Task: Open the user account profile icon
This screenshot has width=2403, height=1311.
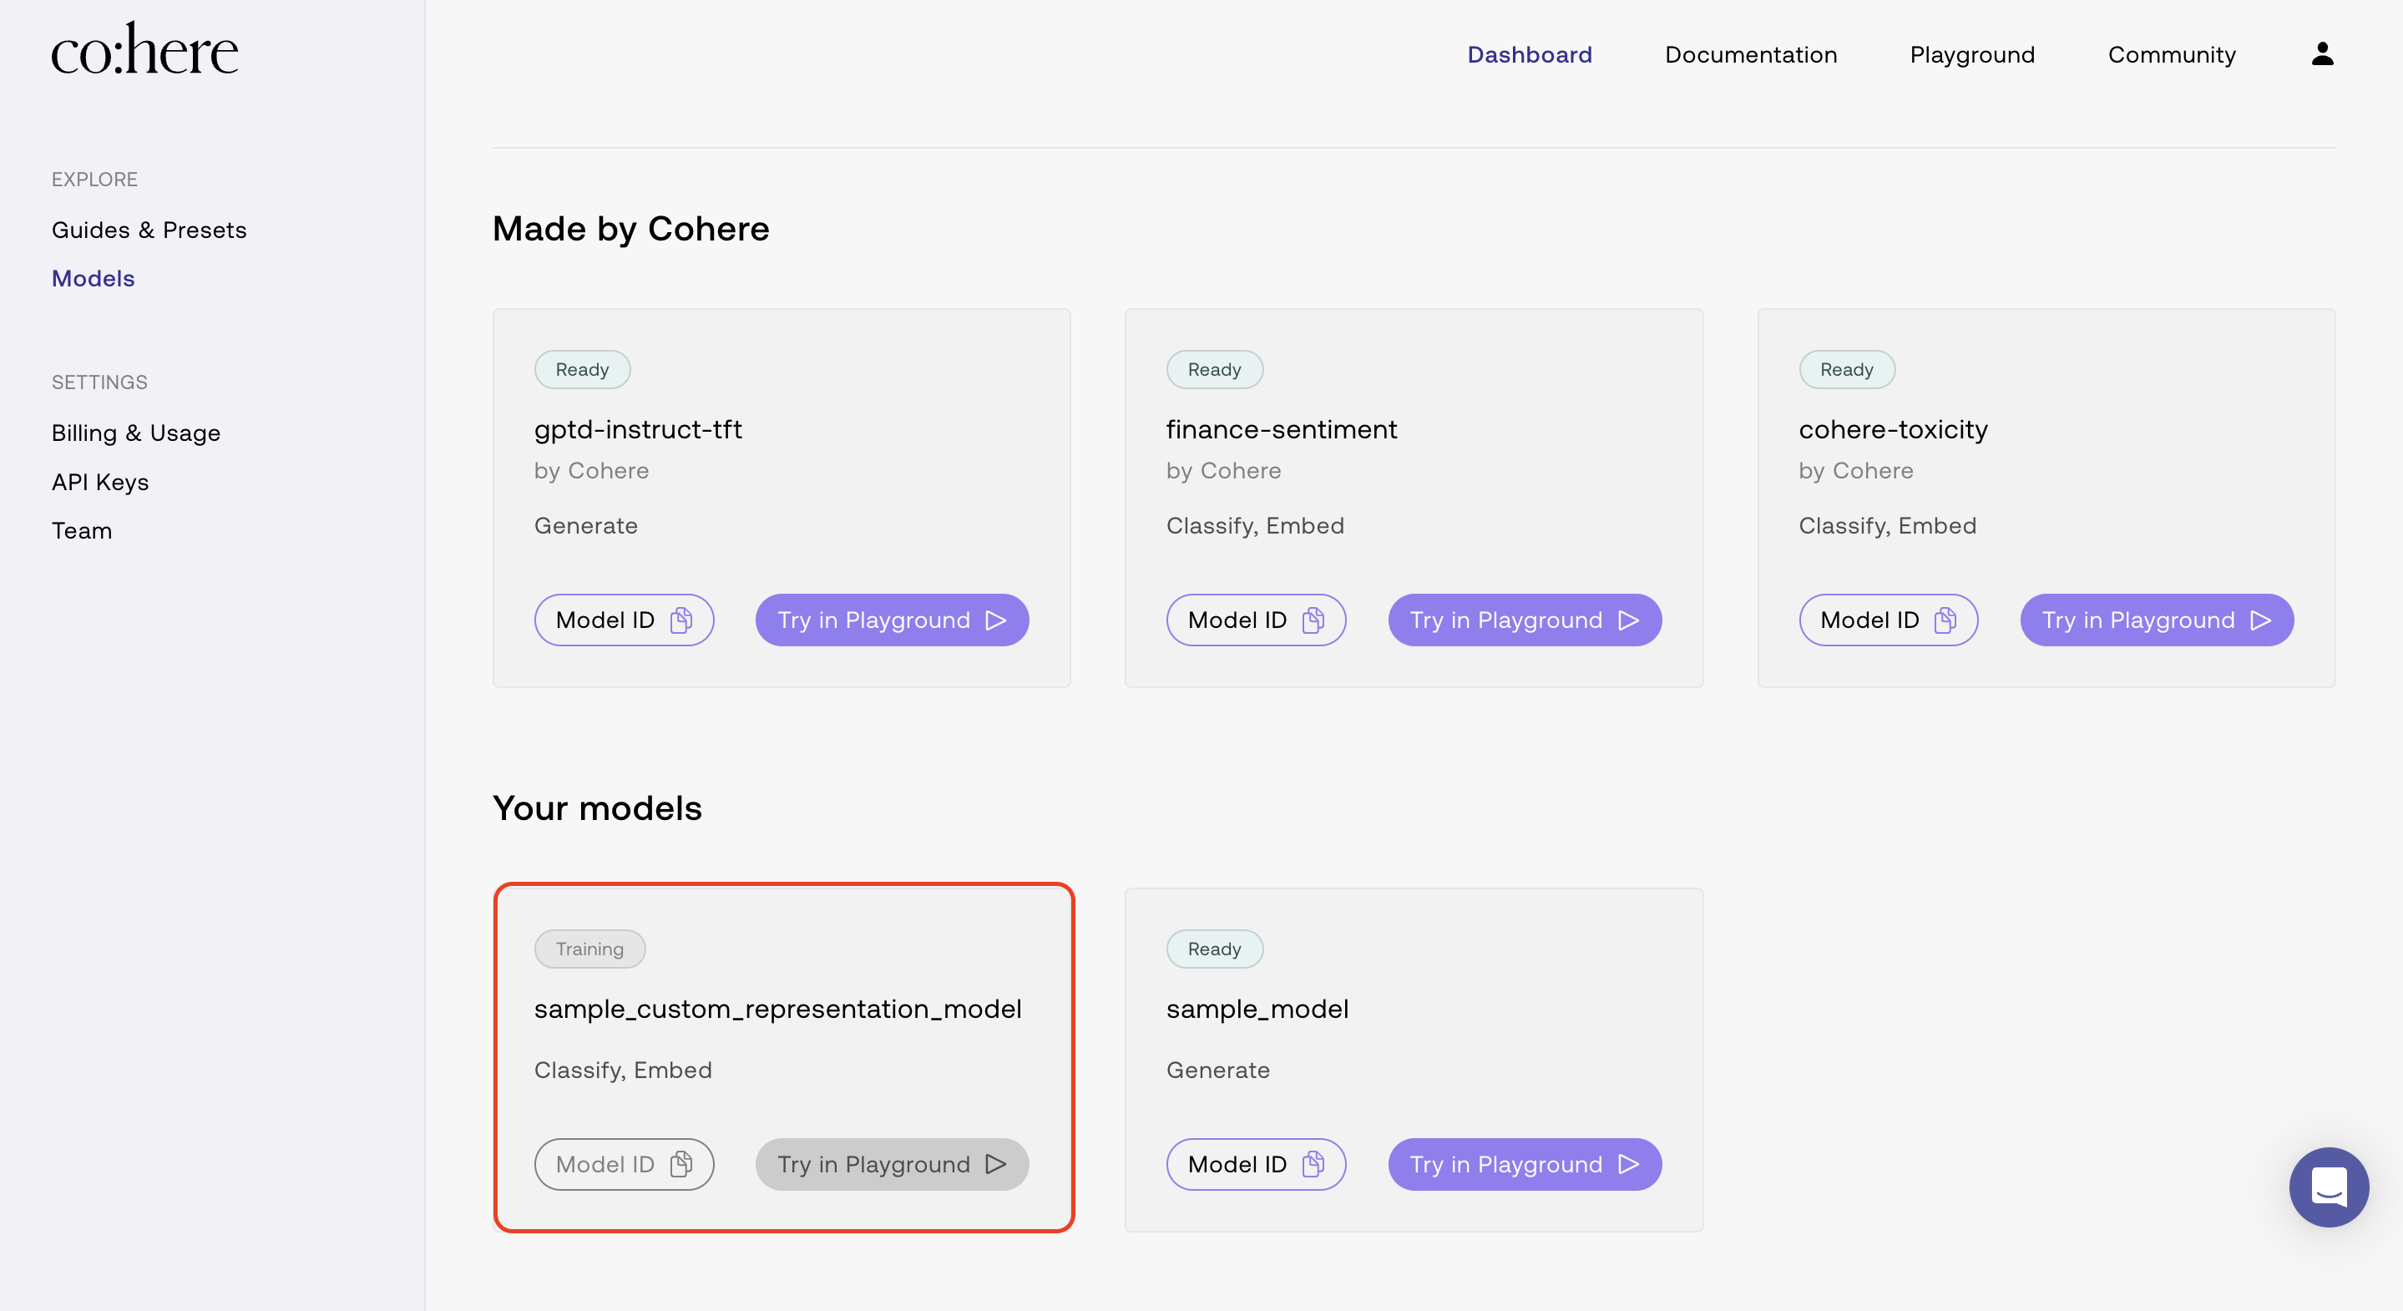Action: [x=2322, y=54]
